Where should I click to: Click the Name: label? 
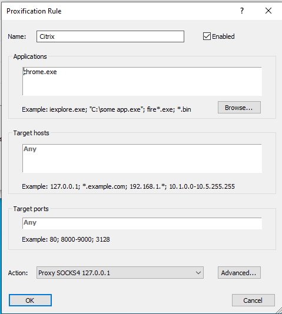pyautogui.click(x=17, y=36)
